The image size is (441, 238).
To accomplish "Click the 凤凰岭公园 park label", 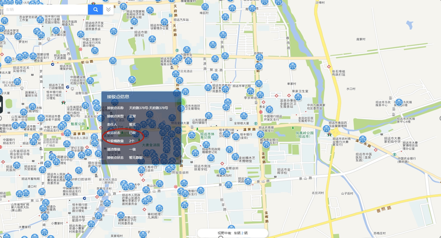I will (304, 134).
